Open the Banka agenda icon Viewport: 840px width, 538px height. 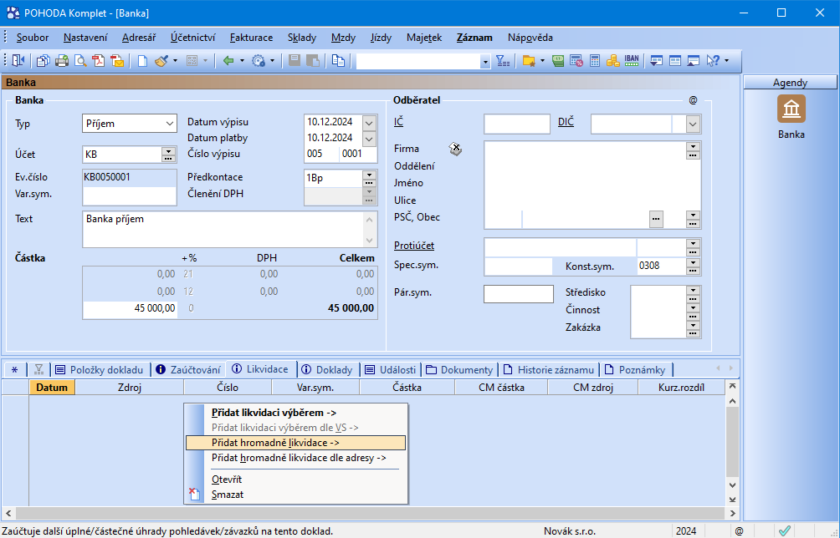[791, 109]
